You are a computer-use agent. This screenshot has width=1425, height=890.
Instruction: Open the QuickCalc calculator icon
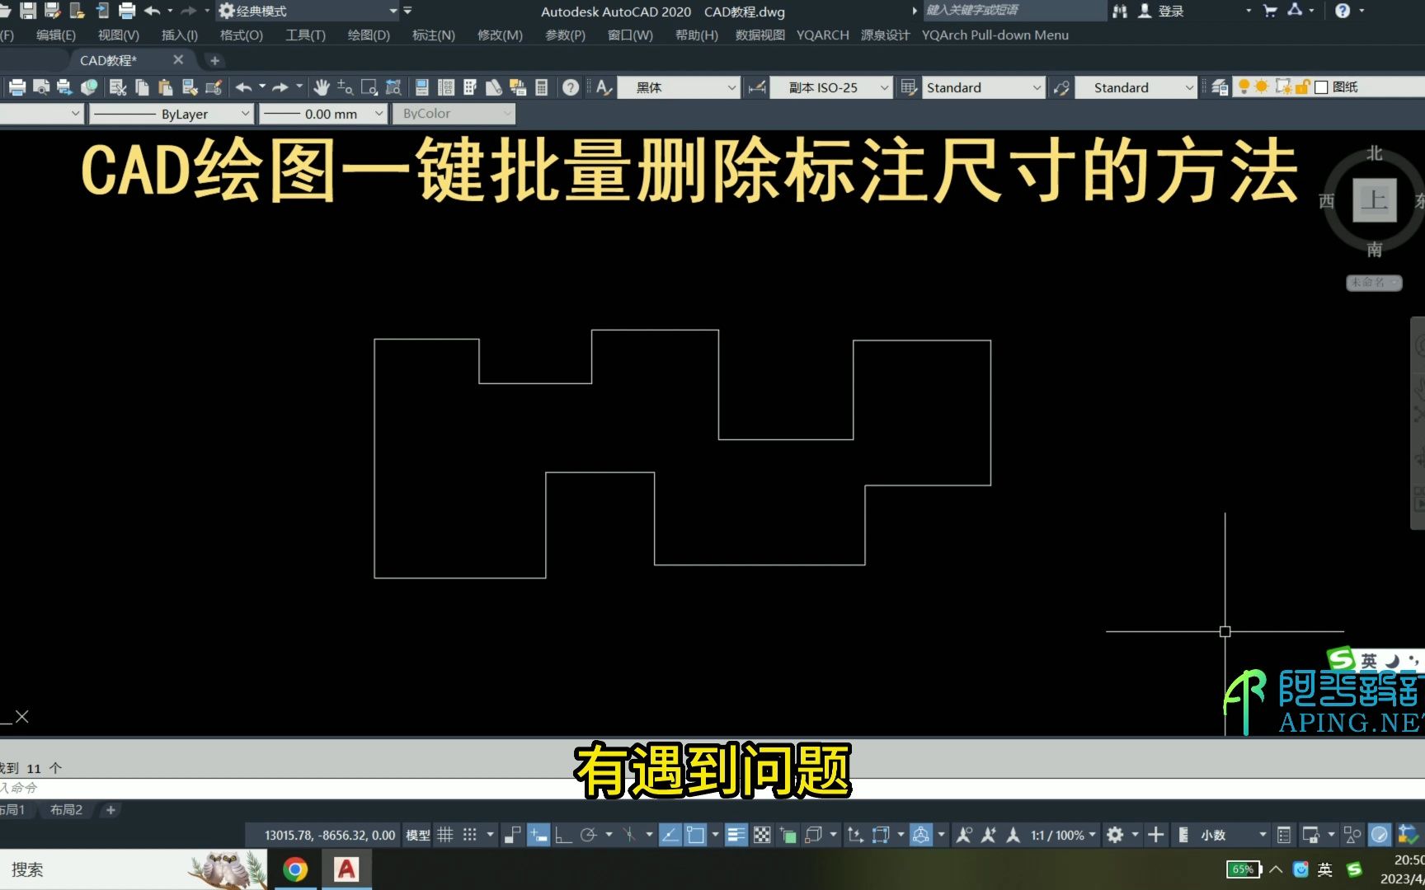[x=542, y=87]
